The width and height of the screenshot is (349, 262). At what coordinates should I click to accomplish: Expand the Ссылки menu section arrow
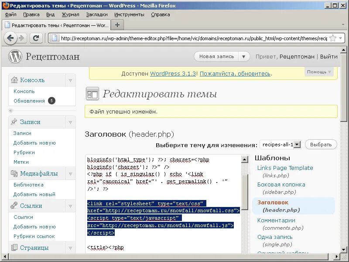point(71,206)
